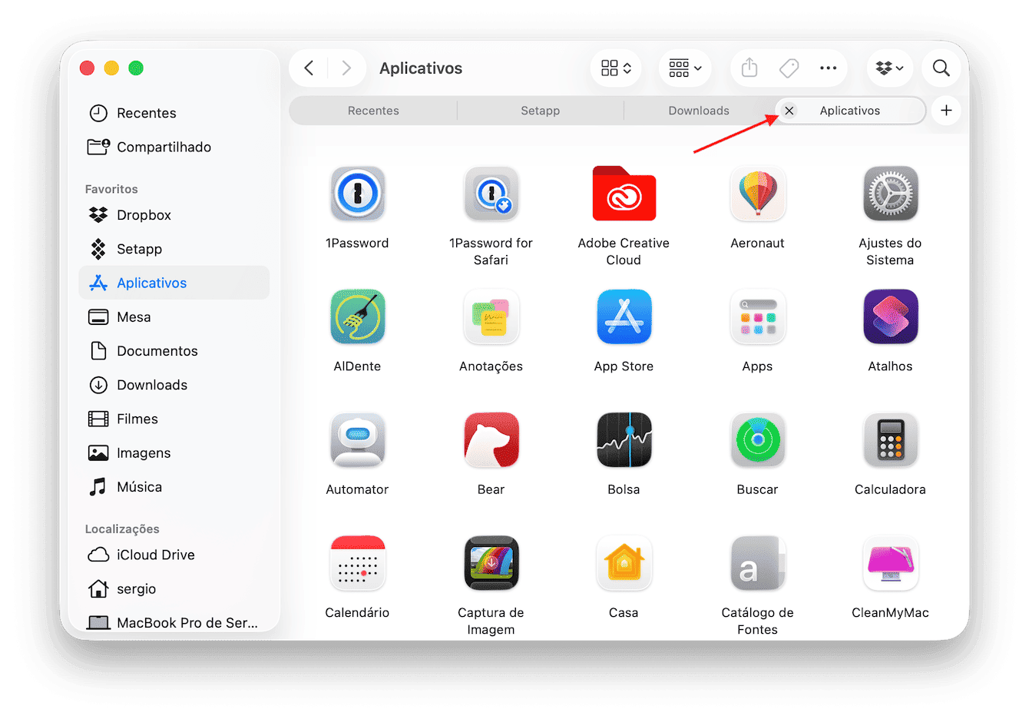Switch to the Setapp tab
The height and width of the screenshot is (719, 1029).
[541, 111]
